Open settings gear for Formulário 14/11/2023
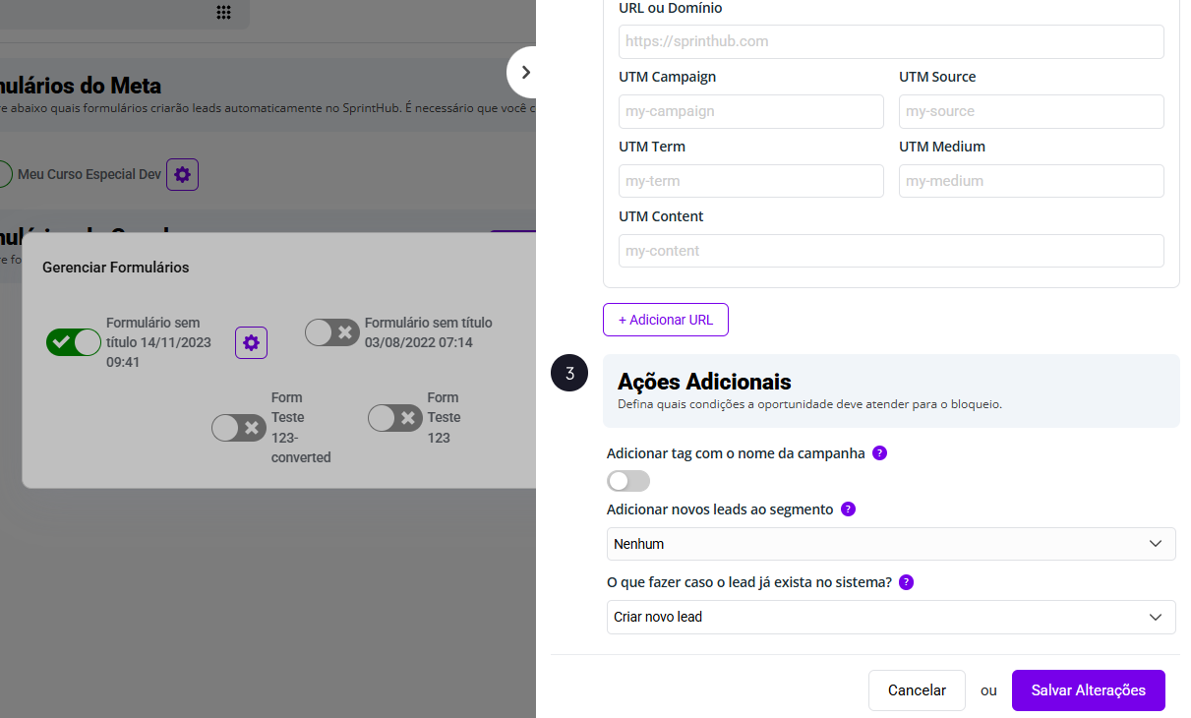The width and height of the screenshot is (1191, 718). click(251, 342)
